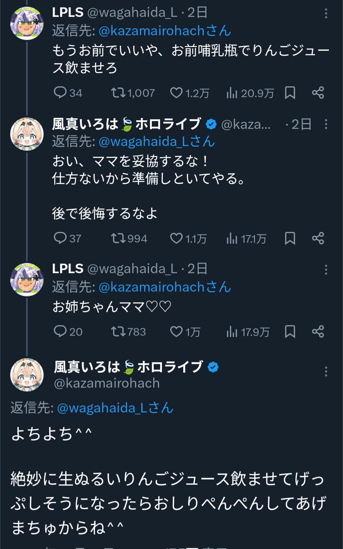Retweet the tweet with 994 retweets
This screenshot has width=343, height=549.
tap(118, 238)
